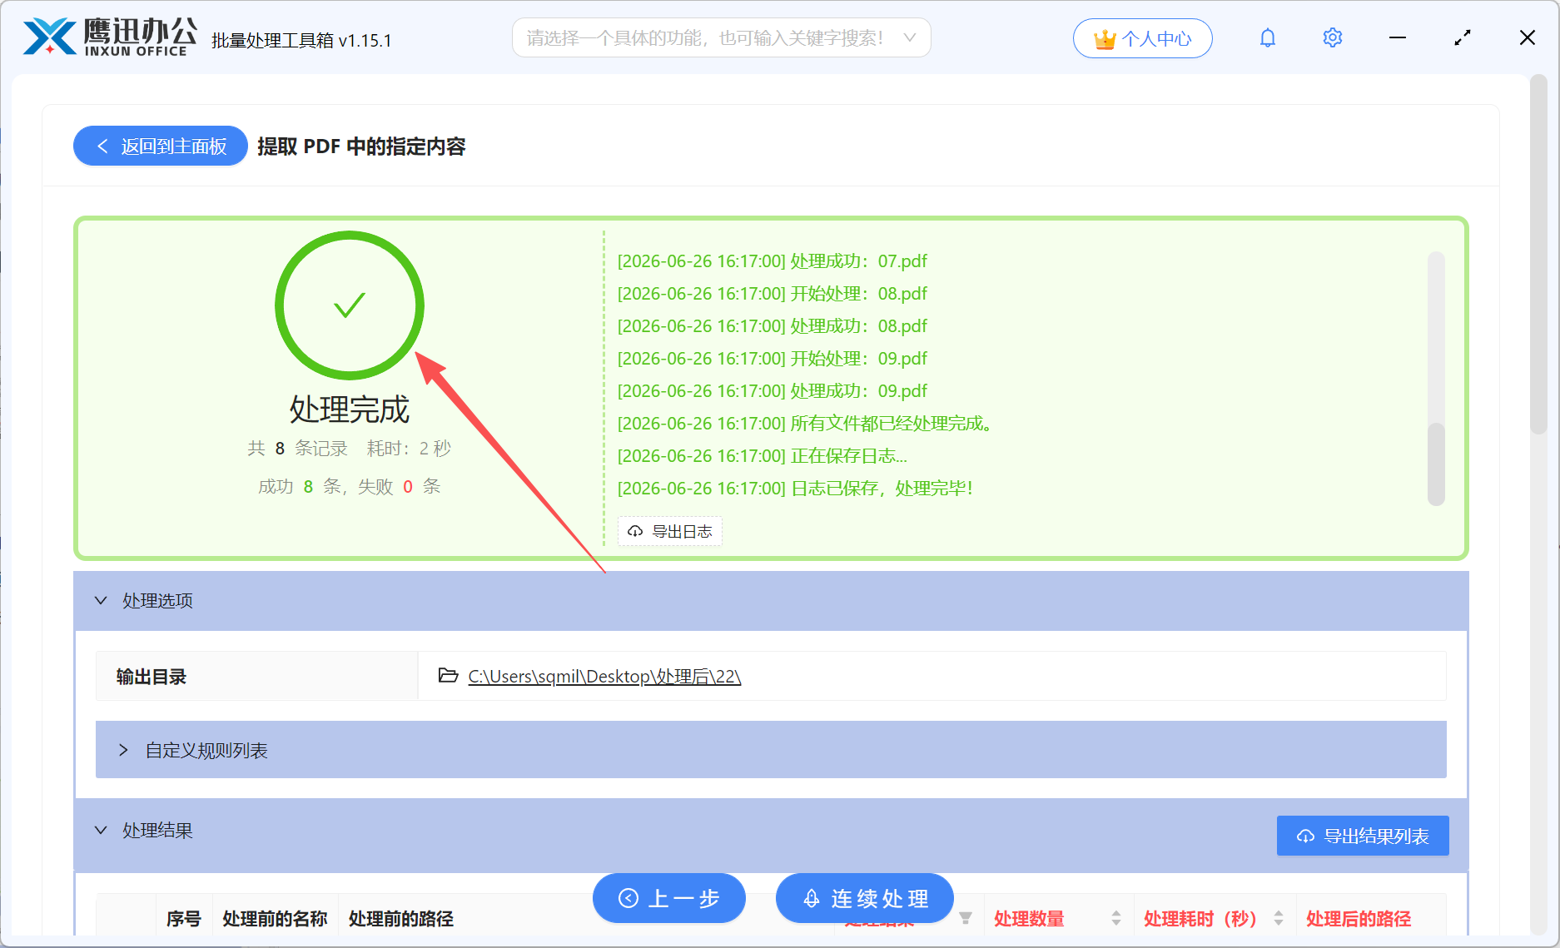Click the 序号 column header
Viewport: 1560px width, 948px height.
(x=184, y=919)
